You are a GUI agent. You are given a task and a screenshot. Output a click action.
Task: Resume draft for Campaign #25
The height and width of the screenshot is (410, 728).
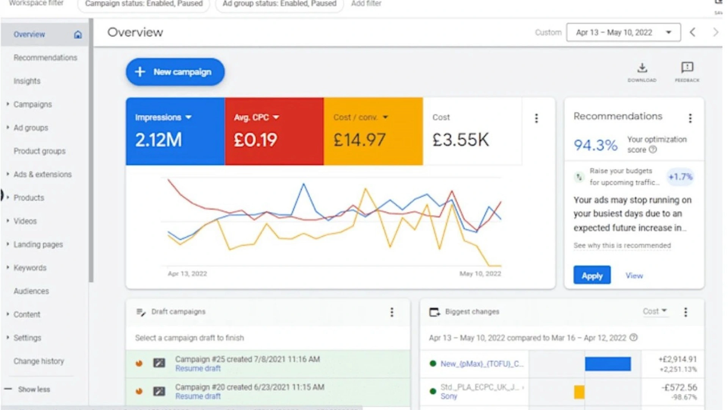click(x=198, y=369)
